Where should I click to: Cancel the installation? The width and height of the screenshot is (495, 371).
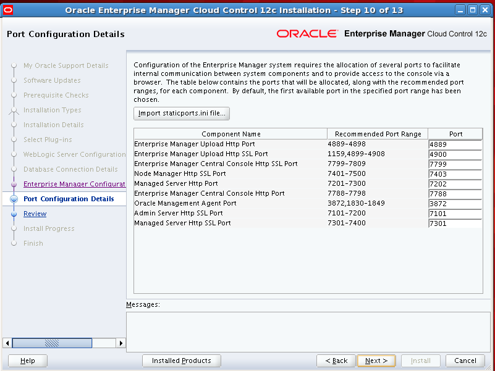(x=465, y=361)
